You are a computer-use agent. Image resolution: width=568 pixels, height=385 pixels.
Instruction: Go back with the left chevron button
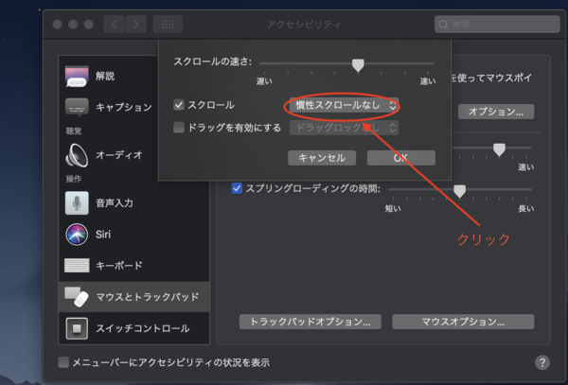115,25
